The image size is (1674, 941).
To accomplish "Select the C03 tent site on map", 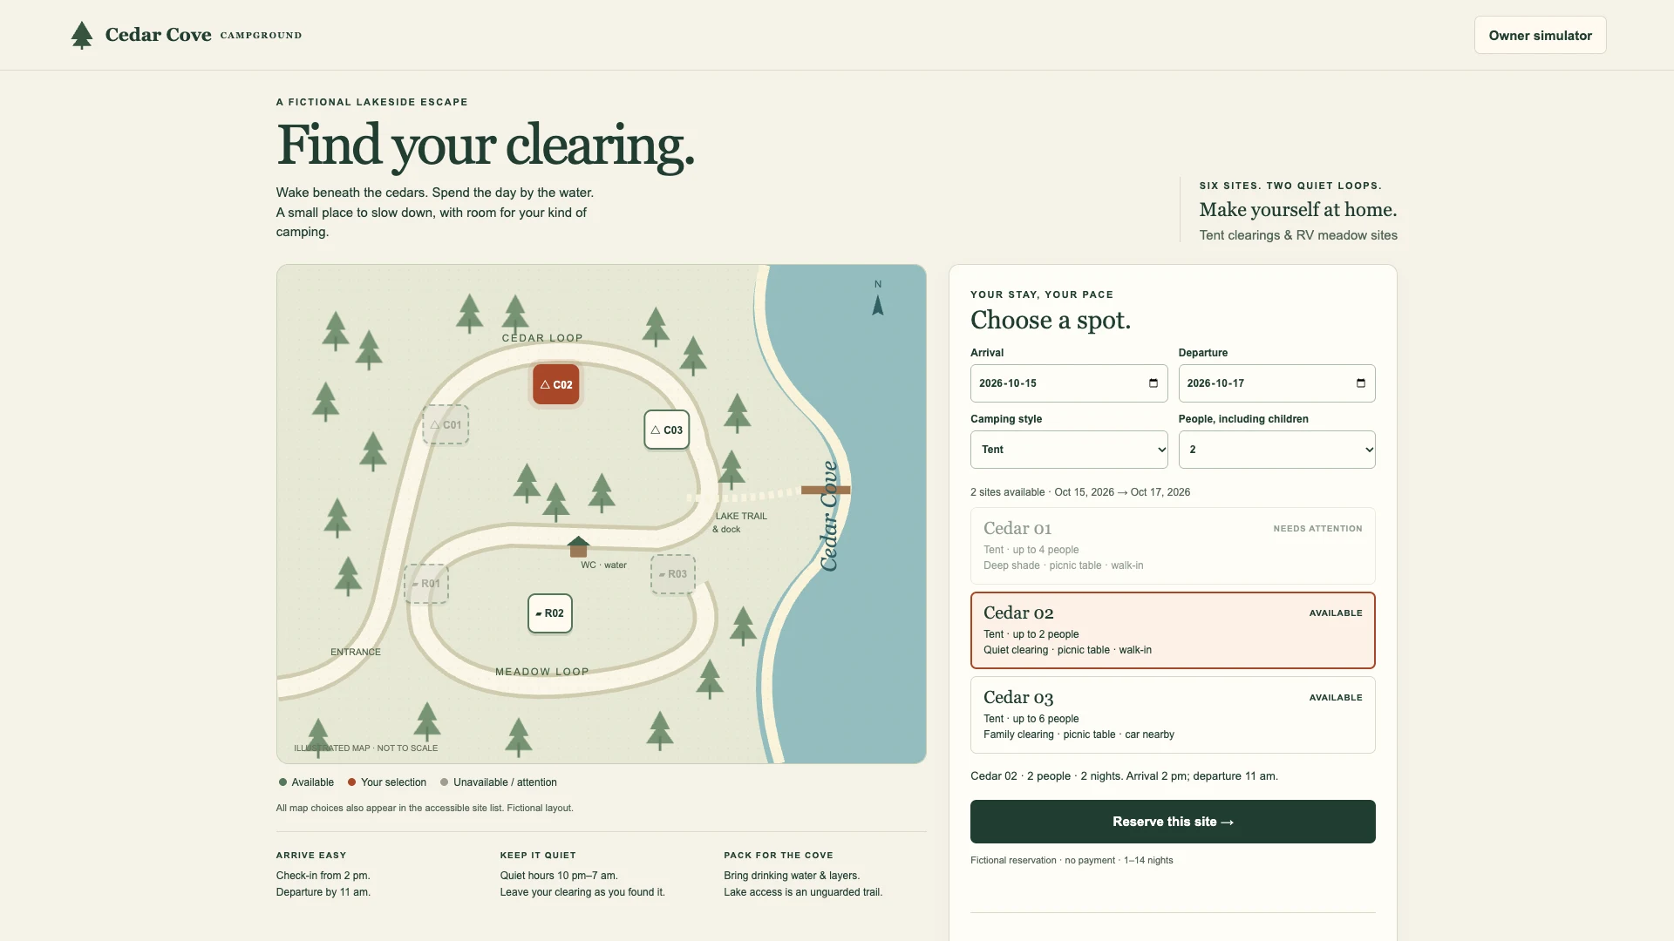I will (667, 430).
